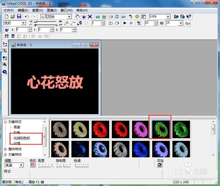Click the 色彩 color swatch
Image resolution: width=220 pixels, height=186 pixels.
tap(32, 165)
